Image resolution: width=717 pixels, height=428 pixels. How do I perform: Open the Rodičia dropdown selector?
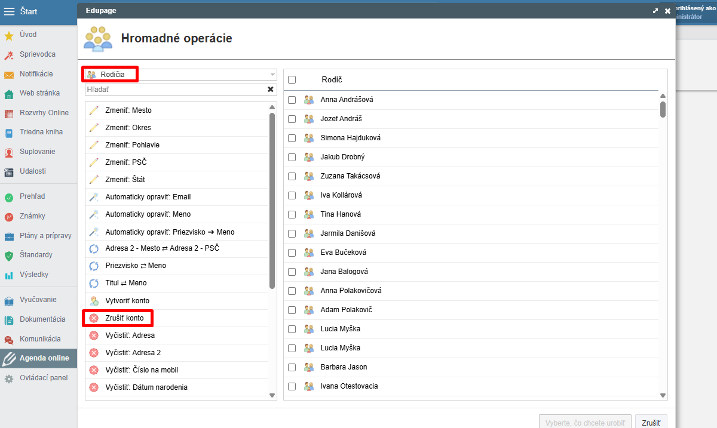tap(180, 75)
